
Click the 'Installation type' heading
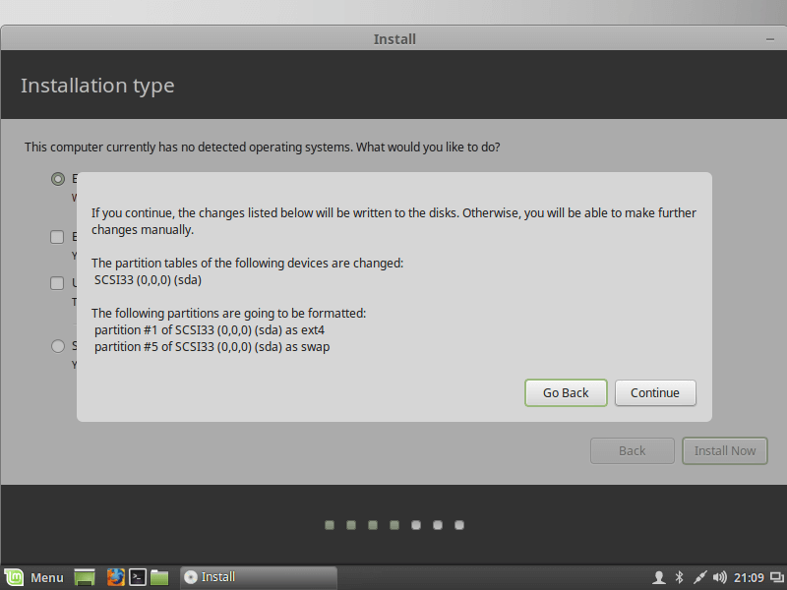point(97,86)
